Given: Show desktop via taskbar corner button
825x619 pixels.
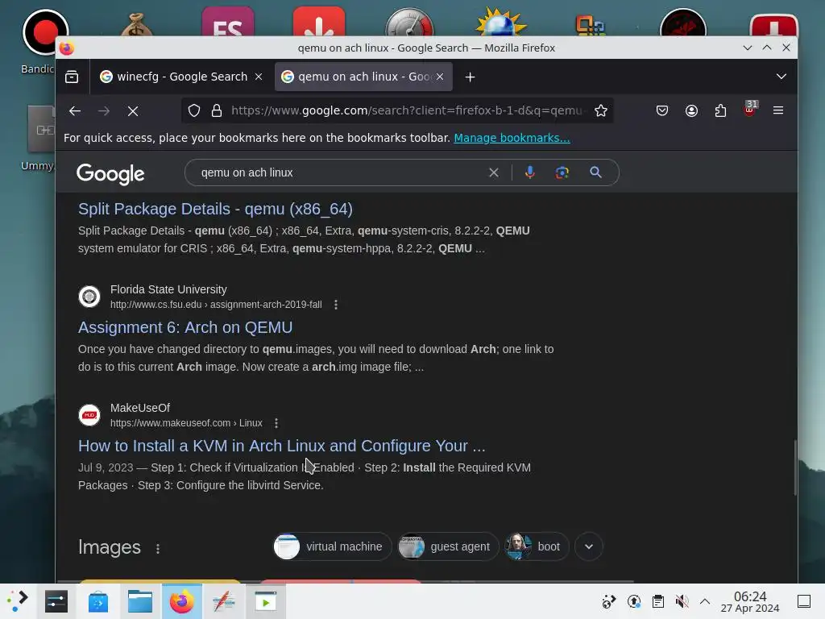Looking at the screenshot, I should tap(804, 601).
